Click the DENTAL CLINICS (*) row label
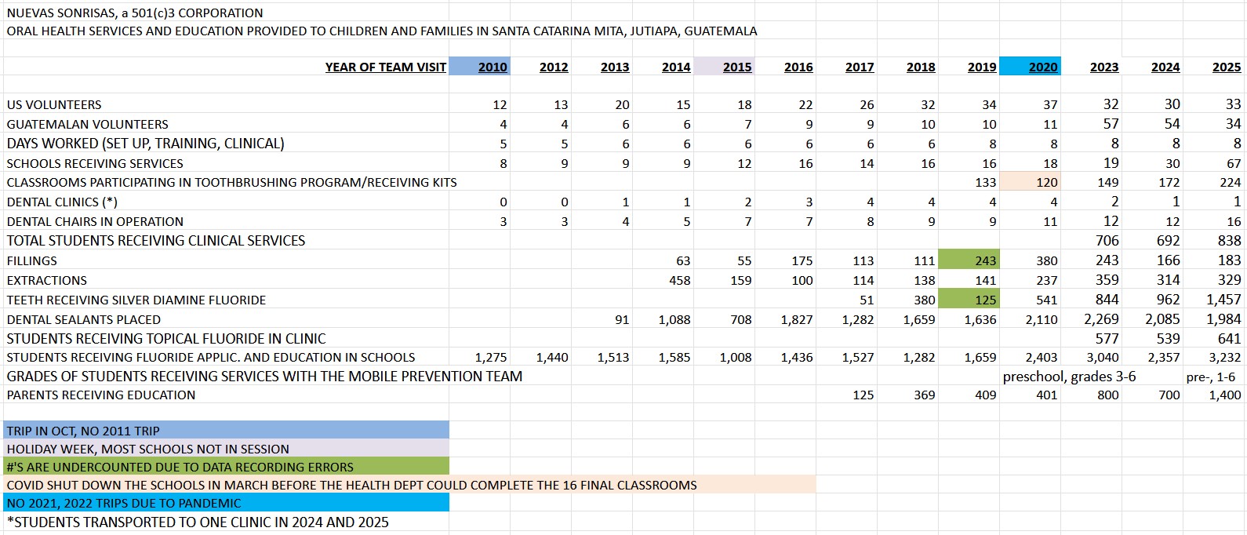Viewport: 1247px width, 535px height. (x=62, y=202)
